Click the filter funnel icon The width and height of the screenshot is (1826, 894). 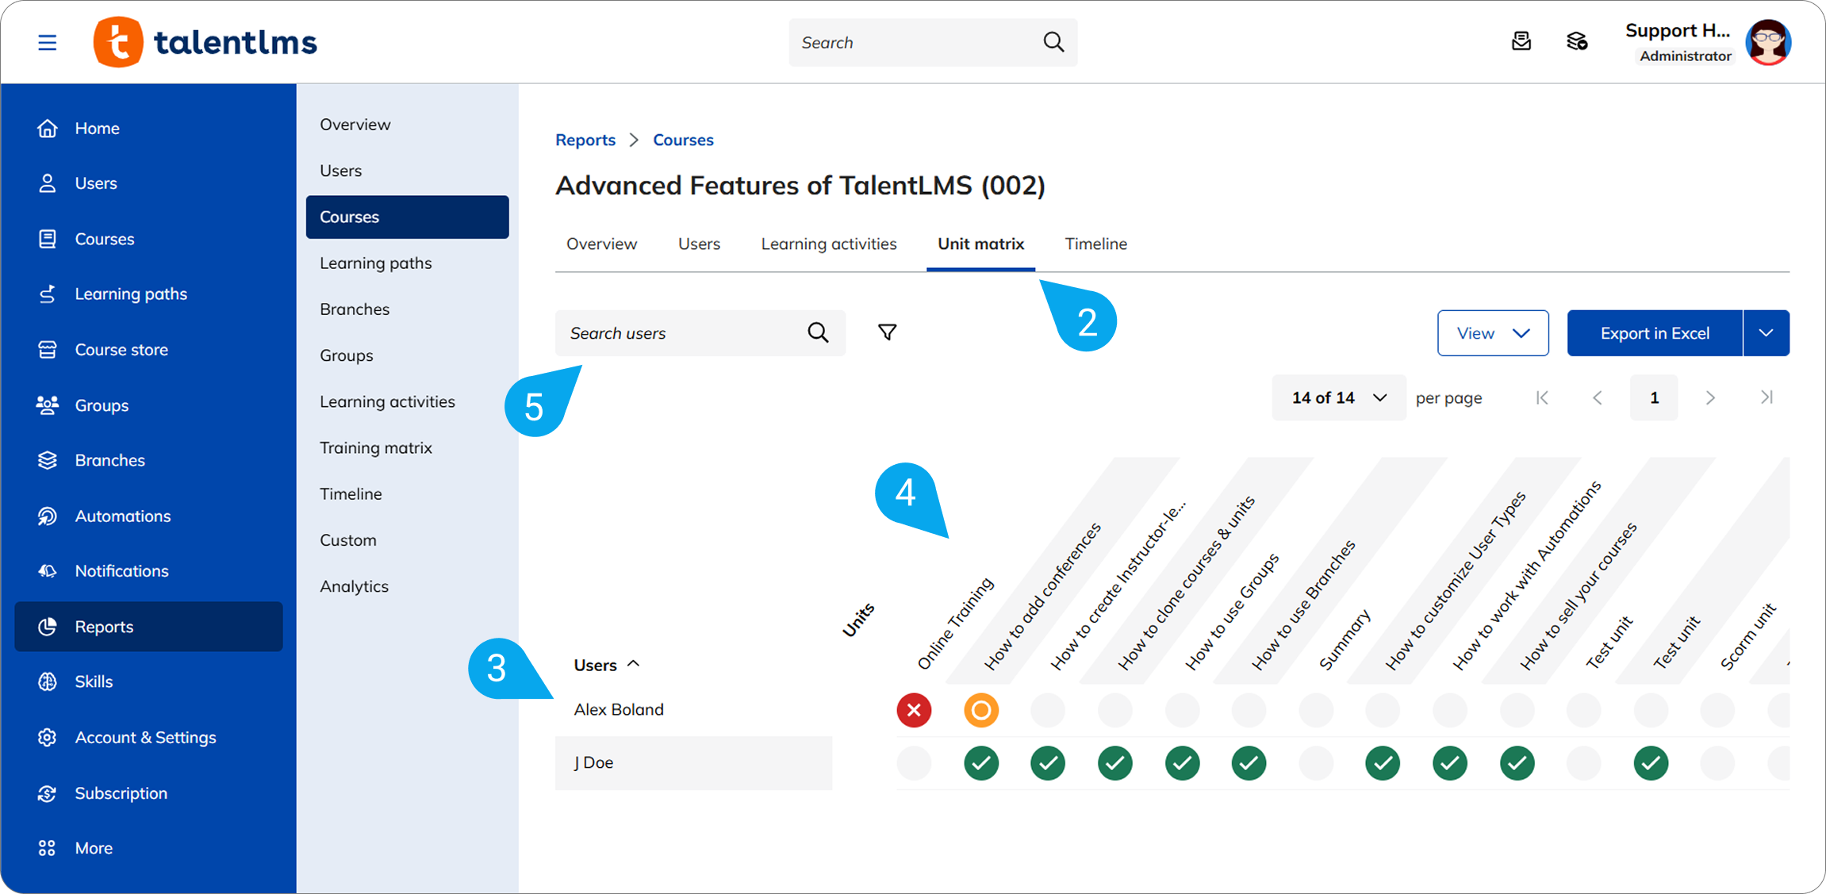pyautogui.click(x=887, y=332)
